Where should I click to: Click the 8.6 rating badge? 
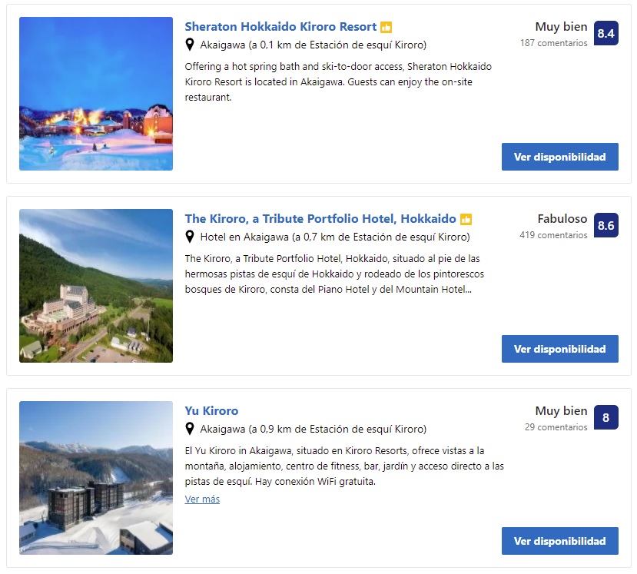pyautogui.click(x=606, y=226)
